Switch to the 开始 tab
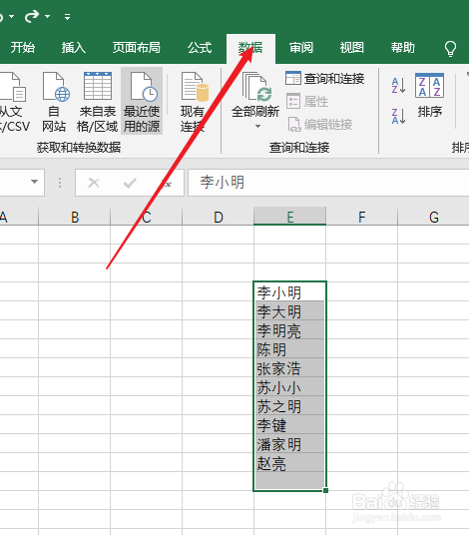 click(x=23, y=48)
